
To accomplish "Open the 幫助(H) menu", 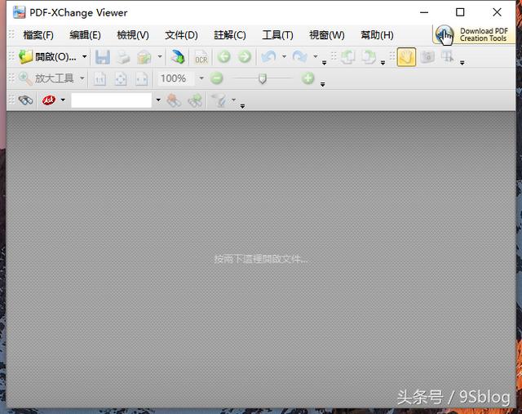I will (x=377, y=35).
